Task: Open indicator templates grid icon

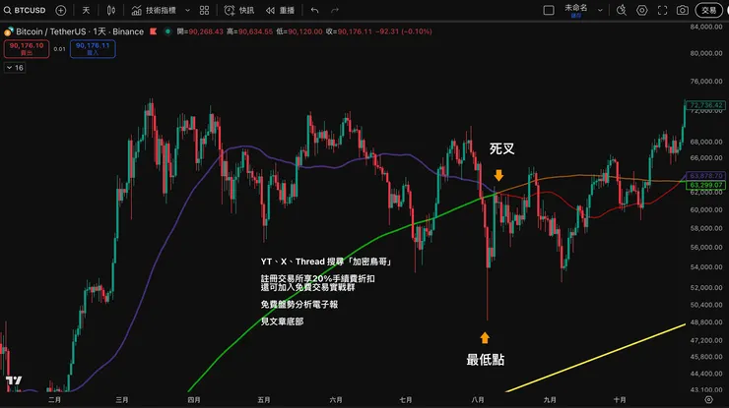Action: [204, 10]
